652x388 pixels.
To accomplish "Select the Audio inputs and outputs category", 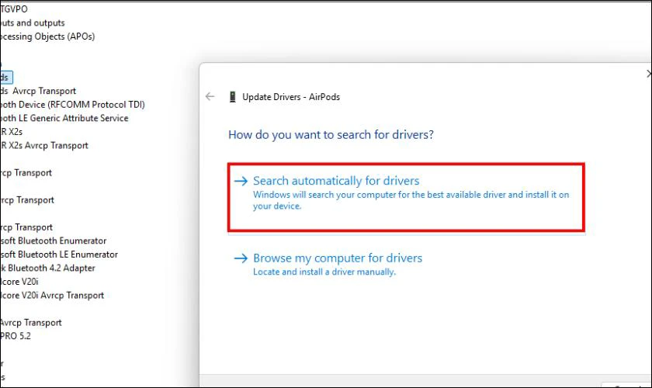I will 33,23.
